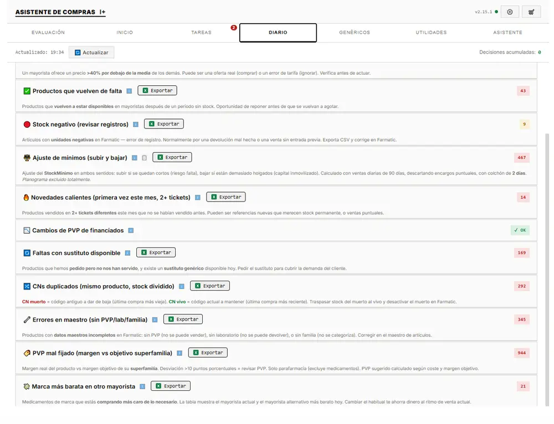Select the DIARIO tab

pos(278,33)
